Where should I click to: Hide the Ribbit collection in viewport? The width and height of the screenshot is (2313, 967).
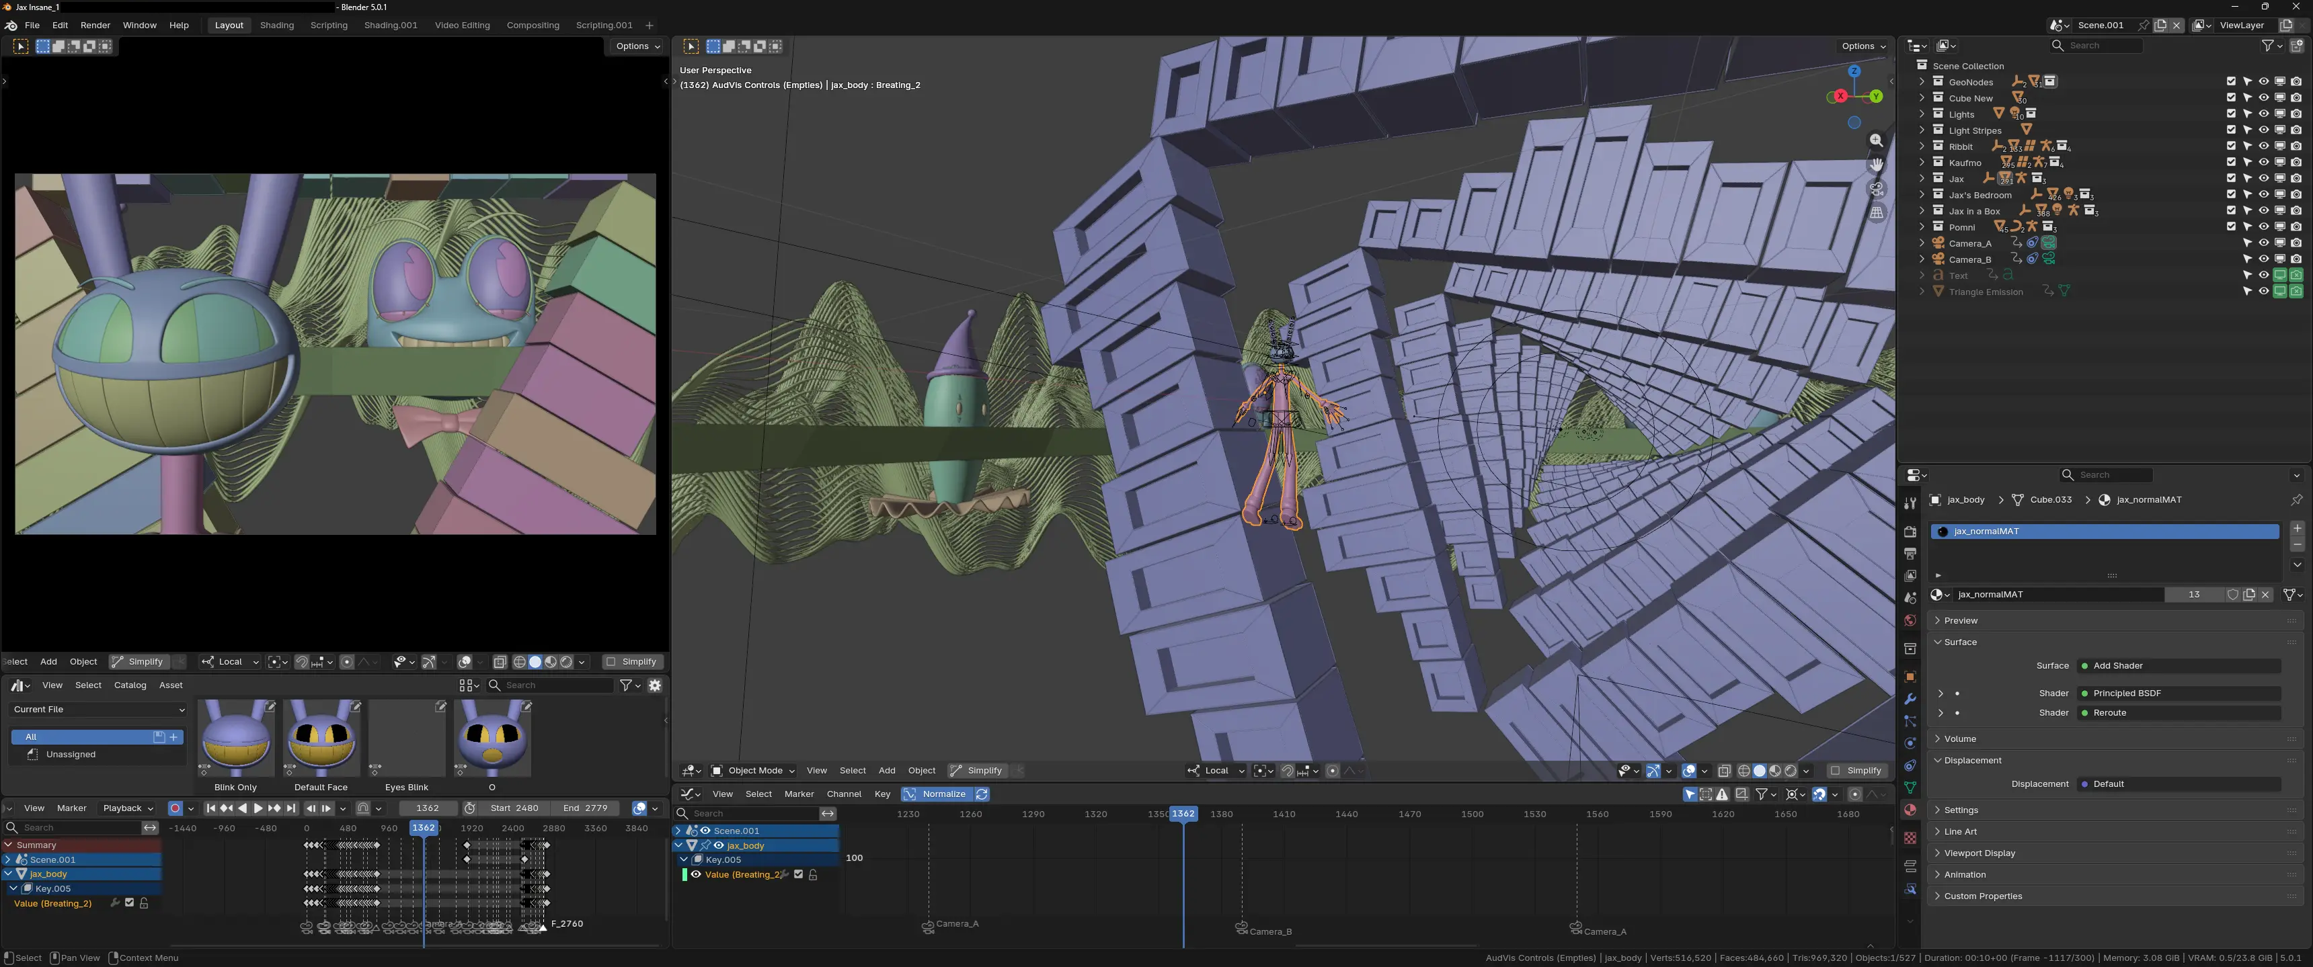2264,146
